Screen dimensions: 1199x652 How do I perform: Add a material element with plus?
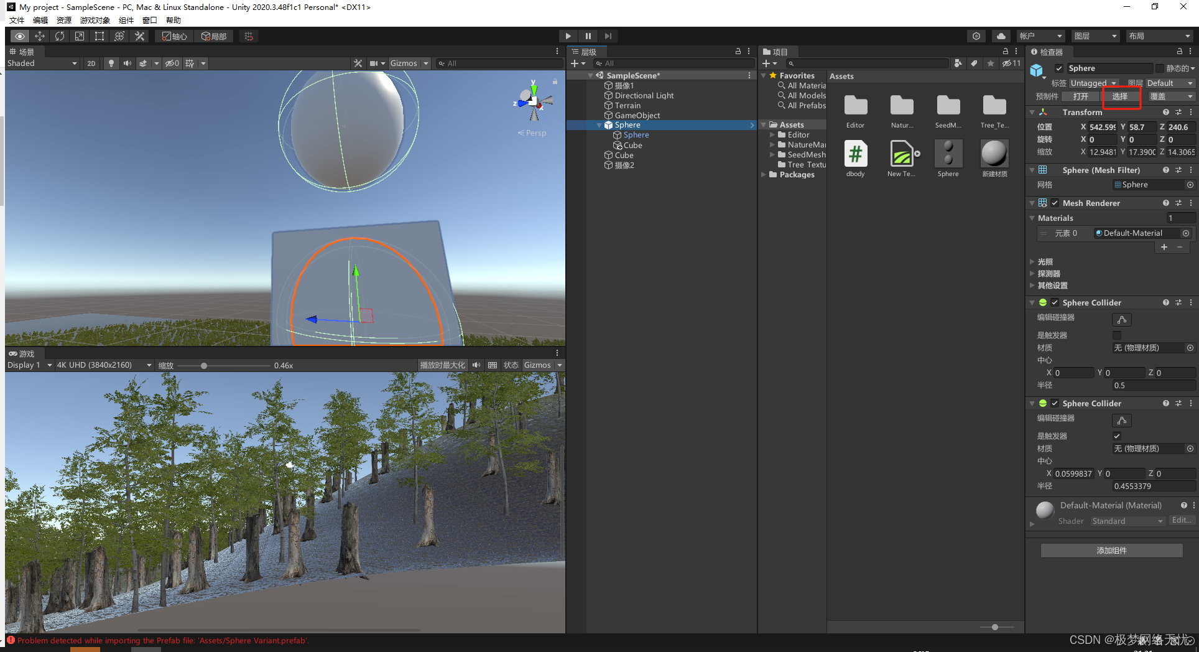tap(1164, 247)
